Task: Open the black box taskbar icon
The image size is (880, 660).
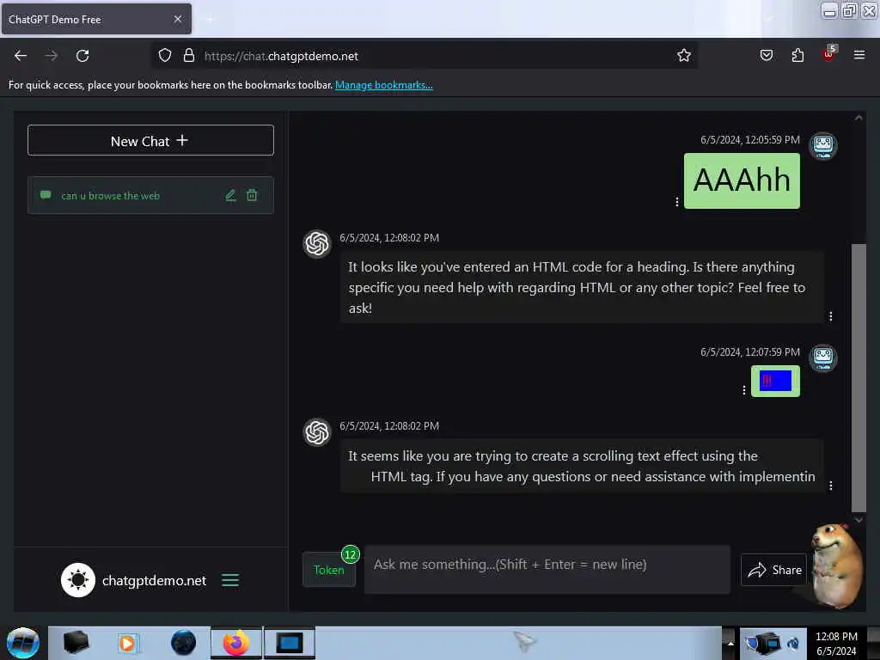Action: click(x=76, y=643)
